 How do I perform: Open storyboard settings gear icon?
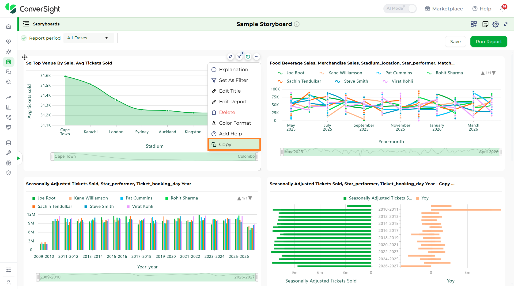(x=496, y=24)
